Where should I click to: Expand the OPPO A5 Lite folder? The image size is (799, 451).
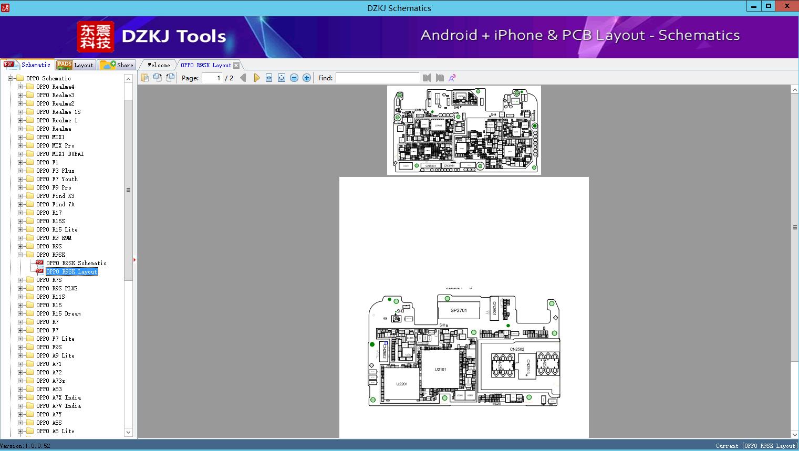tap(20, 431)
